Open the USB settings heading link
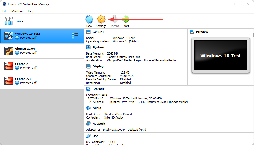The image size is (254, 145). click(96, 136)
